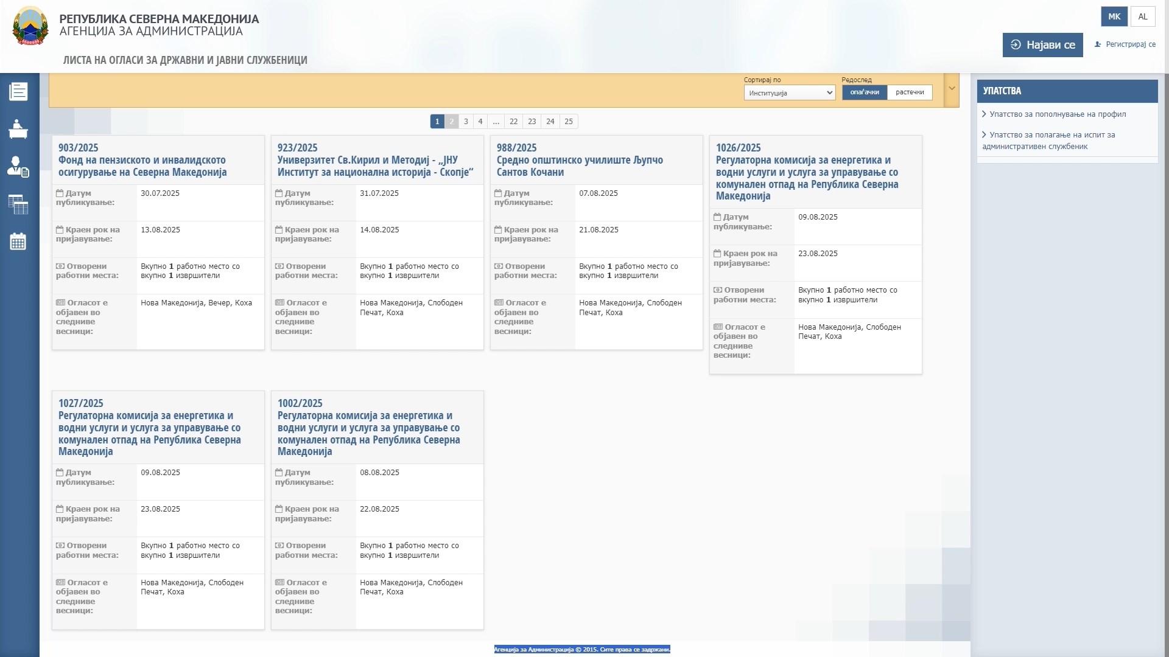This screenshot has height=657, width=1169.
Task: Go to page 25 in pagination
Action: tap(568, 122)
